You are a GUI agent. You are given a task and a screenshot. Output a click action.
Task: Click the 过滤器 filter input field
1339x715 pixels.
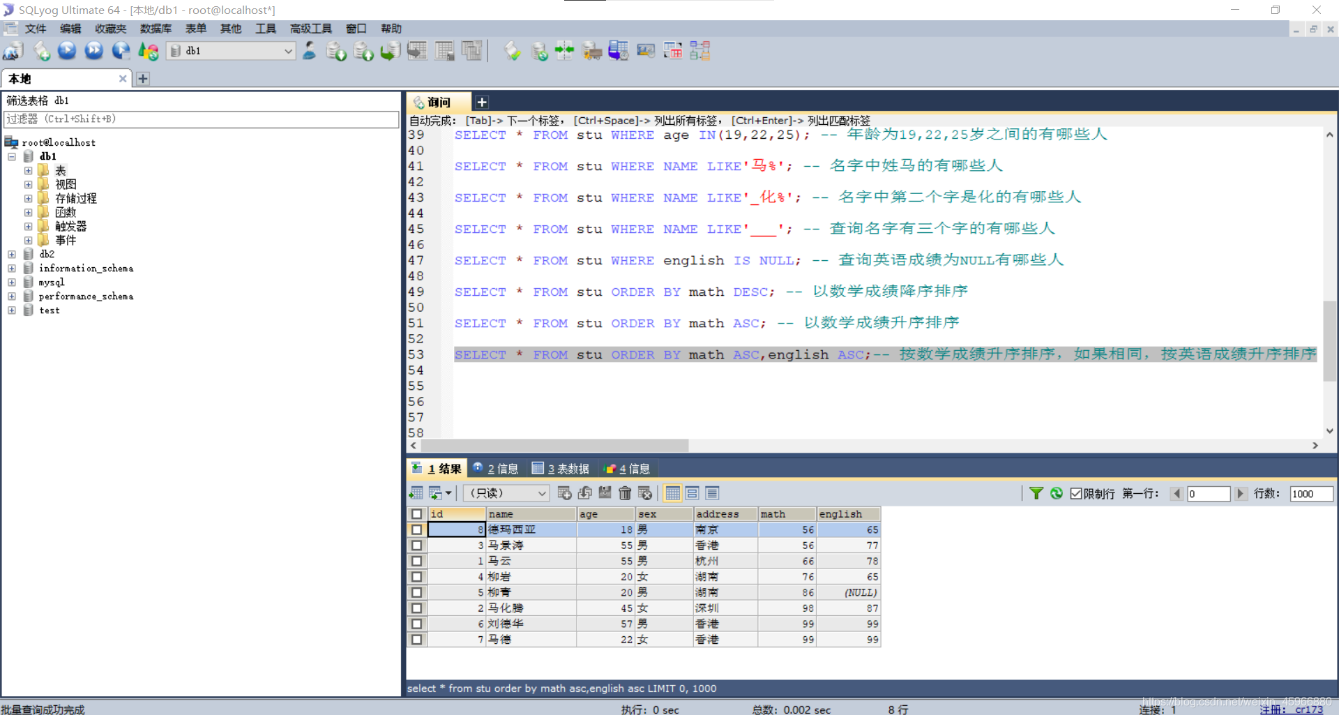tap(202, 119)
